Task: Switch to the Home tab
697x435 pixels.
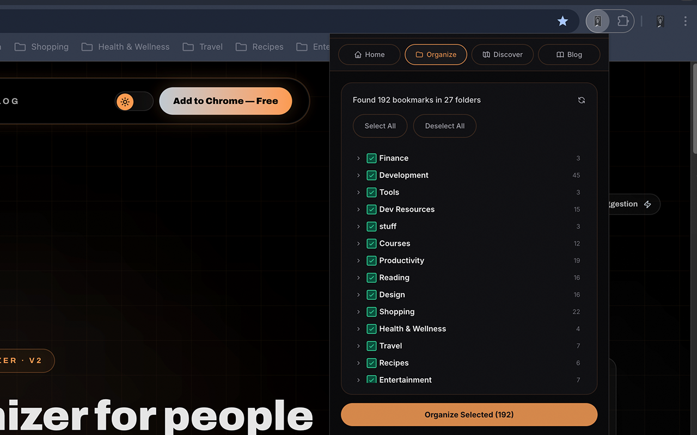Action: (369, 54)
